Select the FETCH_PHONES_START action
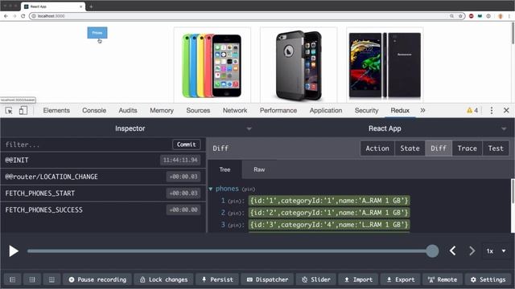The width and height of the screenshot is (515, 289). pos(103,193)
